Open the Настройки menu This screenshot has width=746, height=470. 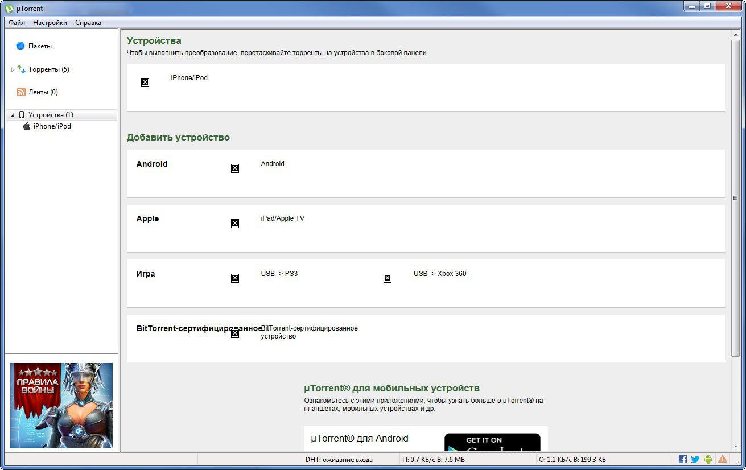(x=50, y=23)
